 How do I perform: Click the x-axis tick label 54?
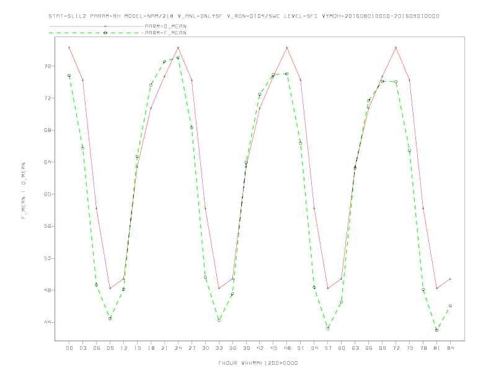314,348
